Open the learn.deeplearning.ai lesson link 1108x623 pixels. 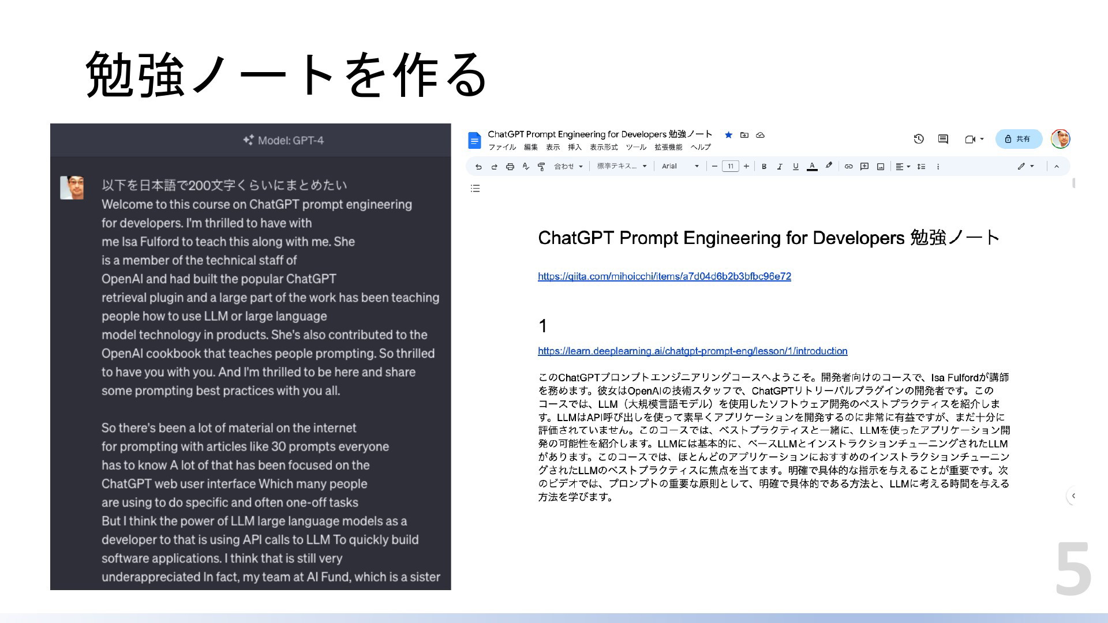(692, 351)
